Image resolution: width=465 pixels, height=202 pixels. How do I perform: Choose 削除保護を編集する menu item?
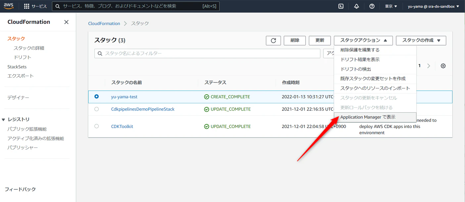pos(375,50)
